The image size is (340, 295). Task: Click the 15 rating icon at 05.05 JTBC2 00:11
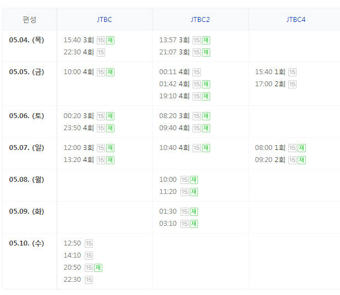click(196, 72)
